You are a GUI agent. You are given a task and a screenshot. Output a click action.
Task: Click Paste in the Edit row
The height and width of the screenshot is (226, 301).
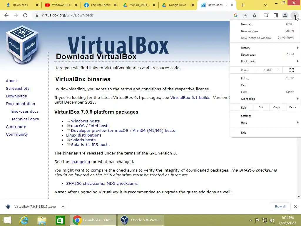(292, 107)
